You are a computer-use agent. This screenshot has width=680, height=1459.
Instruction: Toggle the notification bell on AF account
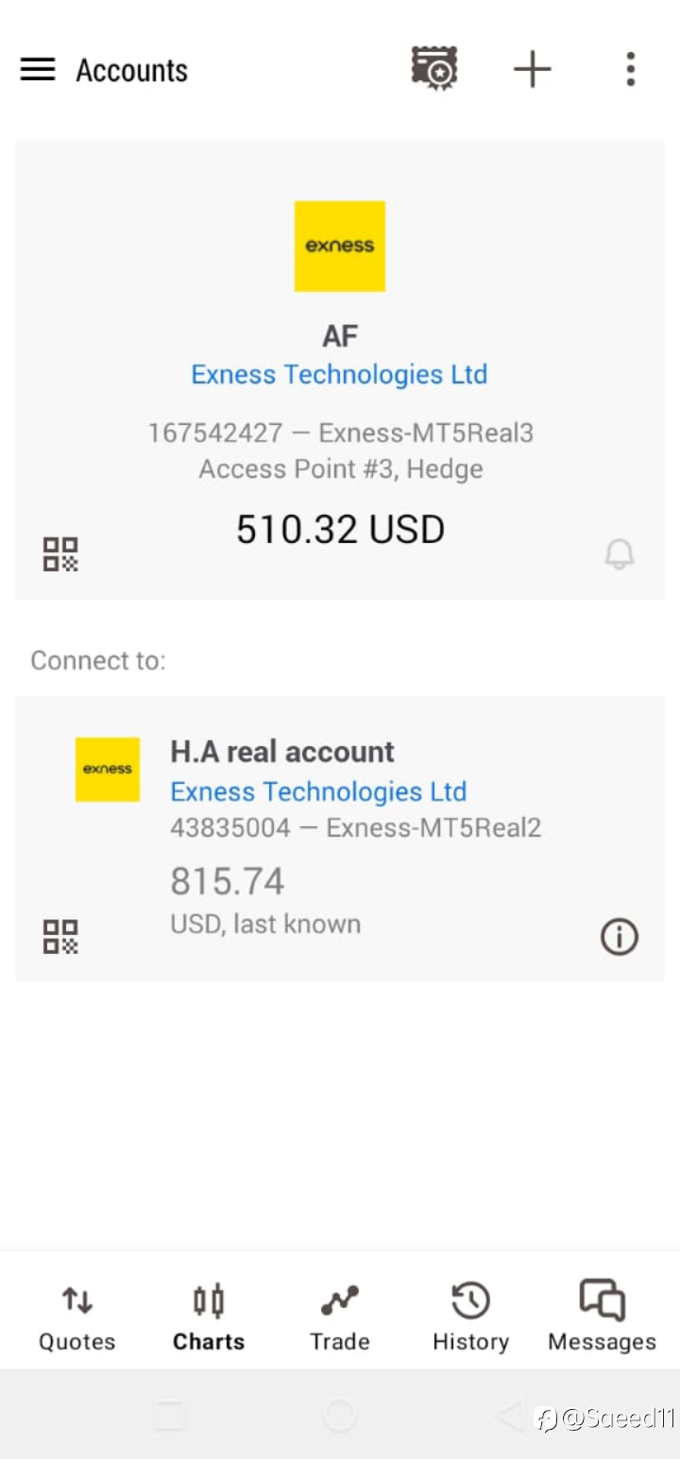point(620,554)
